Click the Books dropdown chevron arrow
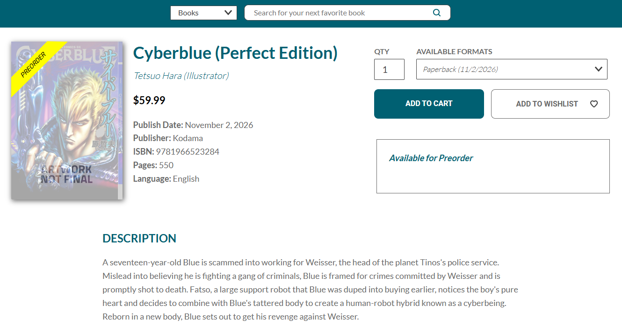This screenshot has width=622, height=327. click(x=228, y=13)
